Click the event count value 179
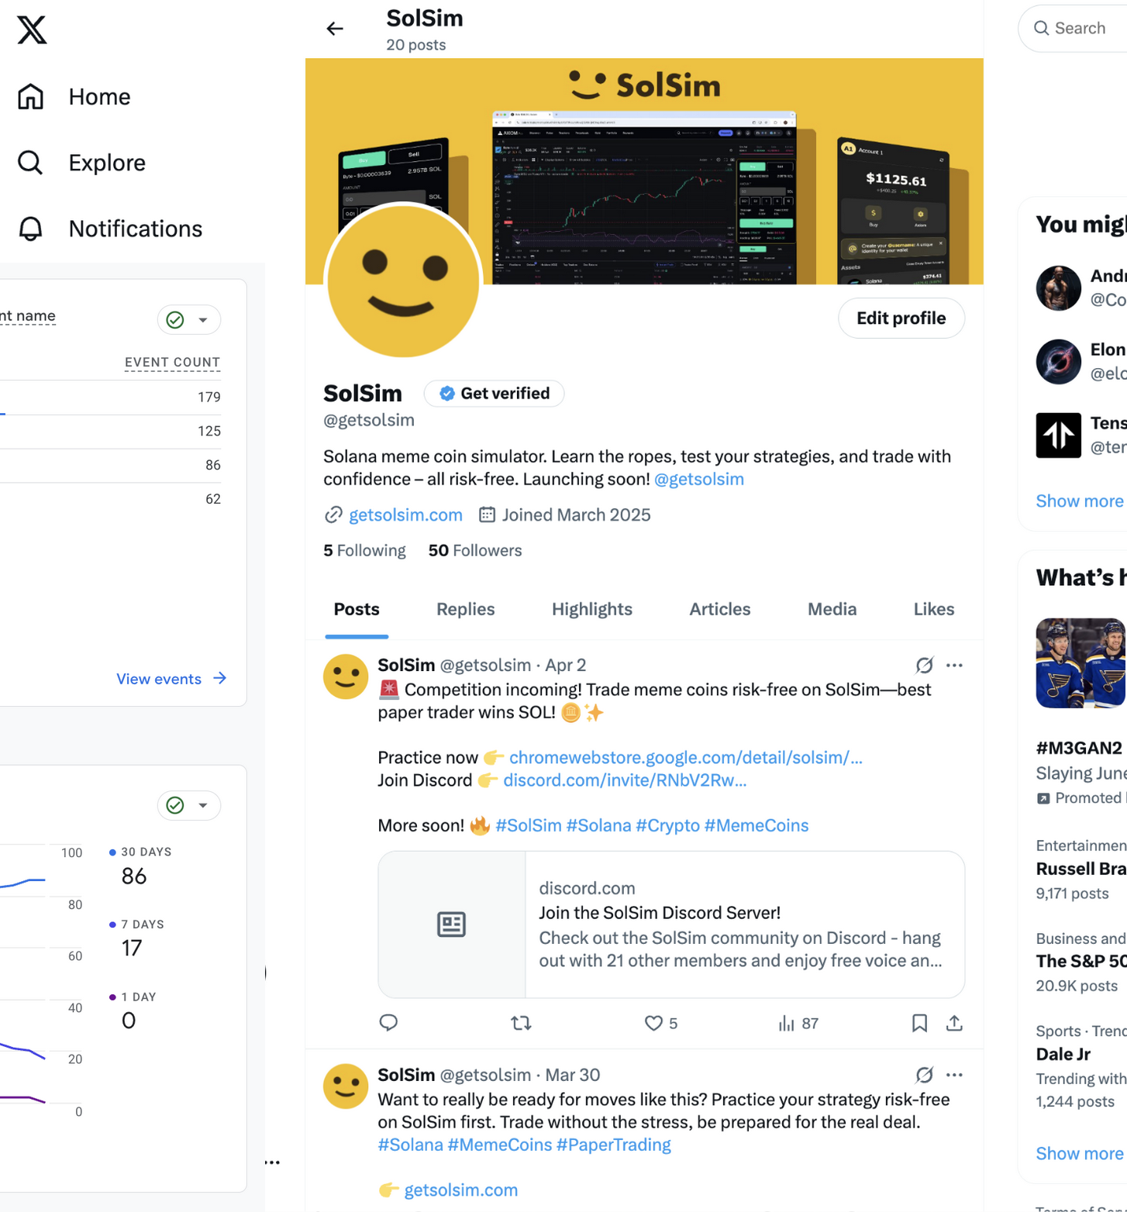 tap(209, 398)
